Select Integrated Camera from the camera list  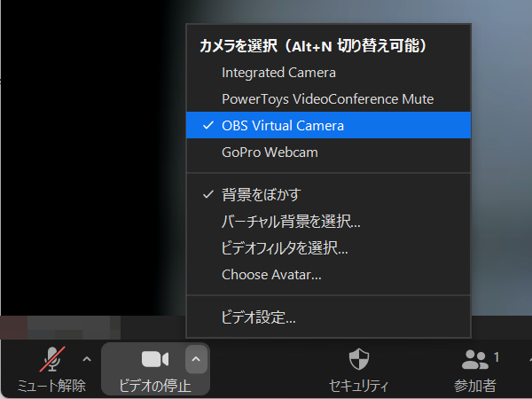(x=328, y=73)
